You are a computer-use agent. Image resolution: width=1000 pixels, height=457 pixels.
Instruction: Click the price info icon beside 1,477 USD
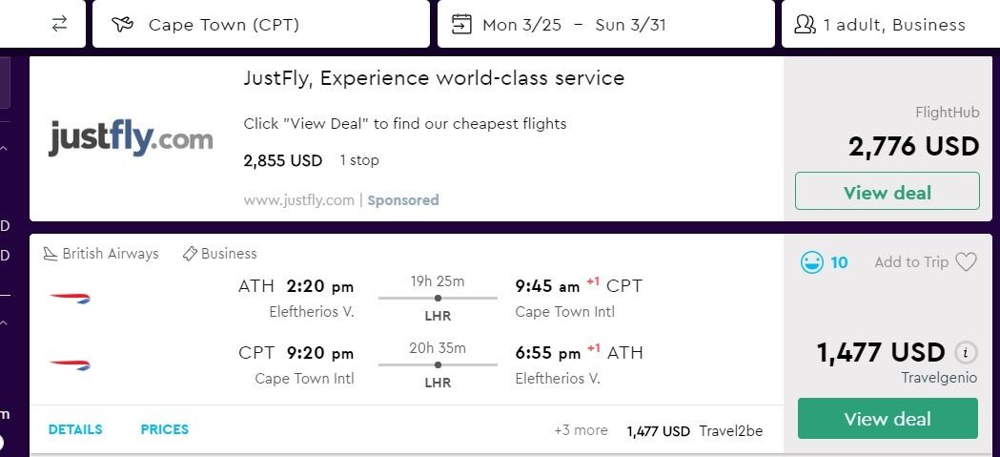point(966,352)
